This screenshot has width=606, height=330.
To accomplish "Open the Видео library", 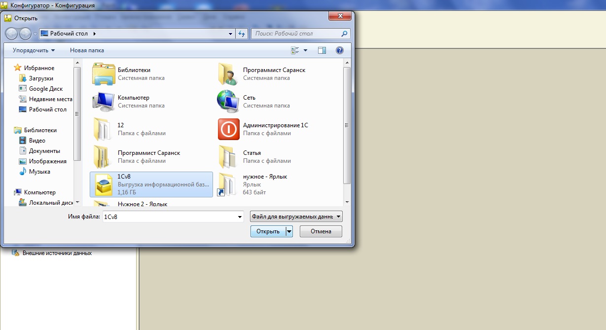I will point(37,141).
